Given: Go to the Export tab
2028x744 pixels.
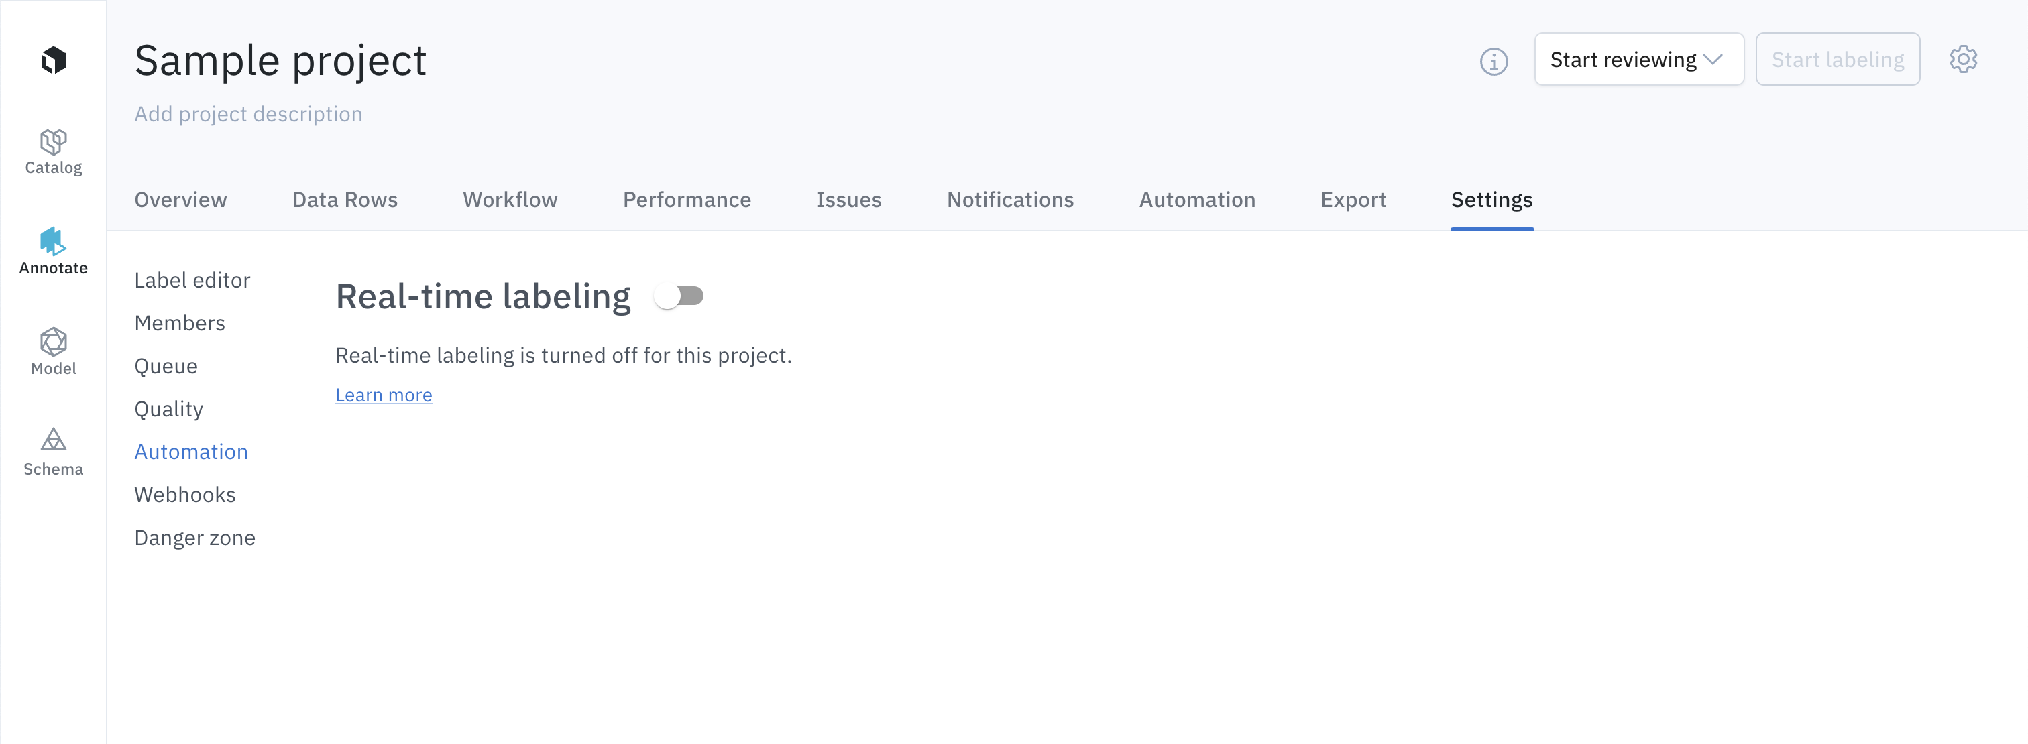Looking at the screenshot, I should coord(1353,200).
